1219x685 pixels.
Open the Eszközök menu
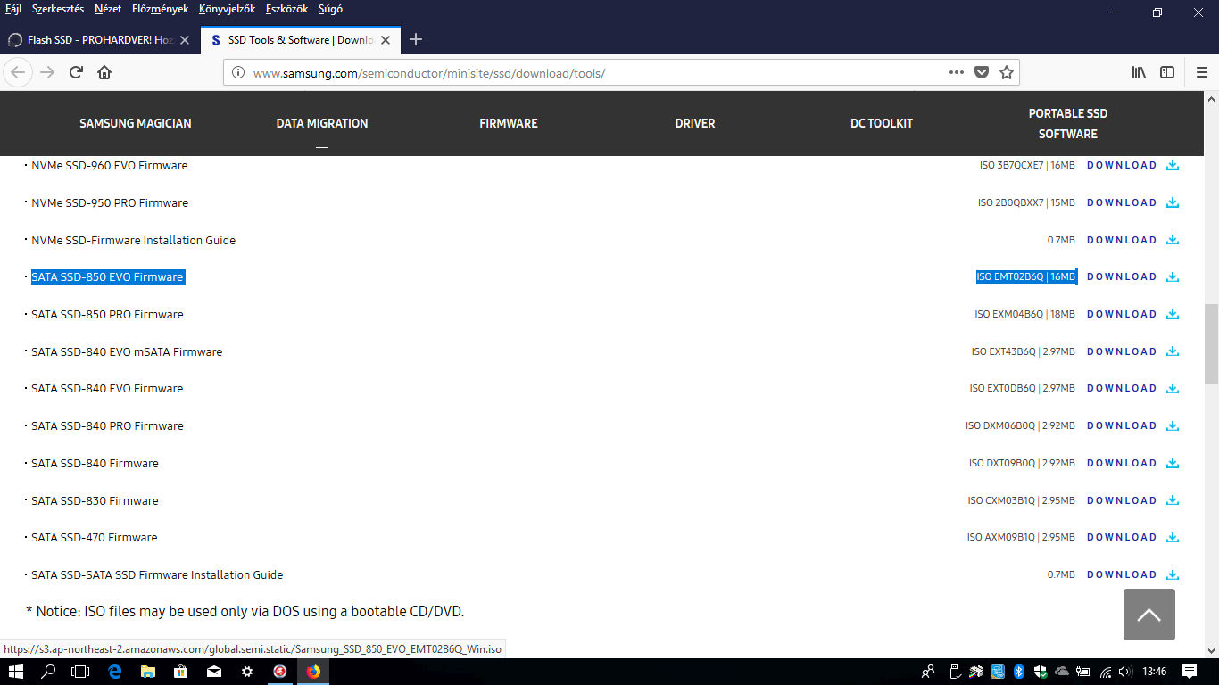[x=287, y=9]
